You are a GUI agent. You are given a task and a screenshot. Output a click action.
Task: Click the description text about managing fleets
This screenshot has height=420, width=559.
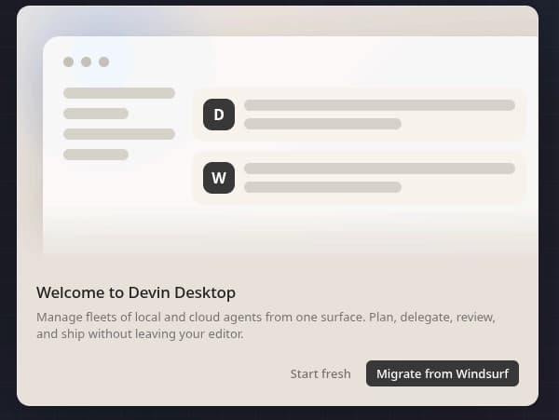266,326
